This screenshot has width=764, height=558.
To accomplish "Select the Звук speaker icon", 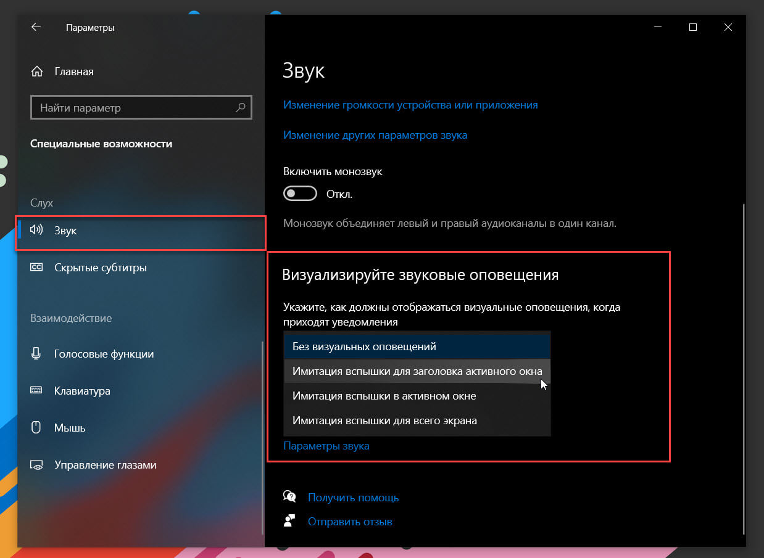I will coord(36,230).
